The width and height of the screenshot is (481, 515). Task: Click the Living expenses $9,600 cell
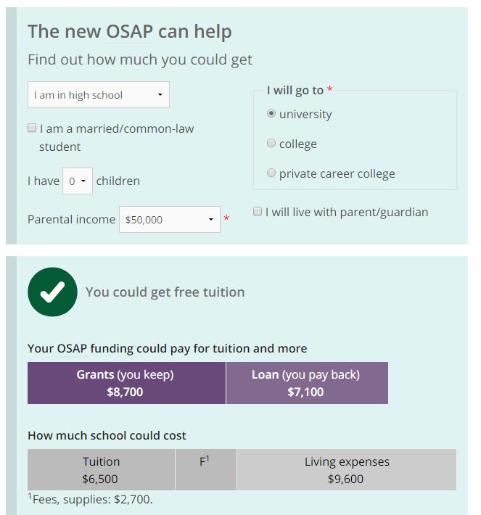tap(347, 470)
